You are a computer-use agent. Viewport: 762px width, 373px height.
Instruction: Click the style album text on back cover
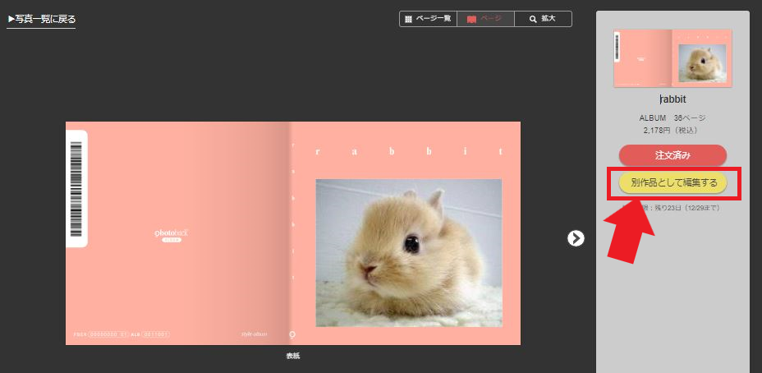(x=255, y=334)
